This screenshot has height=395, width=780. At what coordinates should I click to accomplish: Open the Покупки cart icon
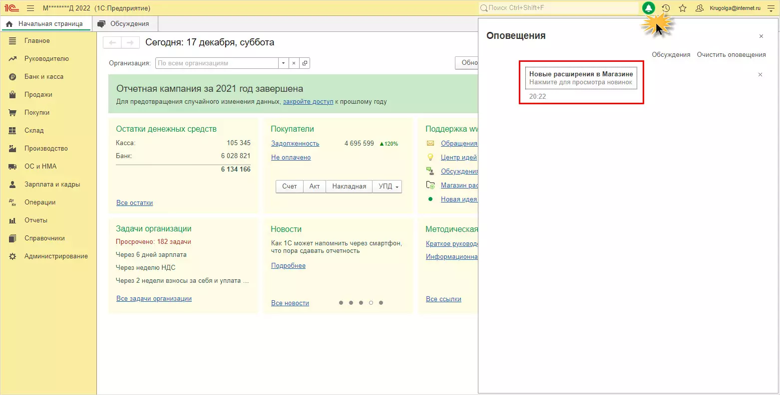(12, 113)
